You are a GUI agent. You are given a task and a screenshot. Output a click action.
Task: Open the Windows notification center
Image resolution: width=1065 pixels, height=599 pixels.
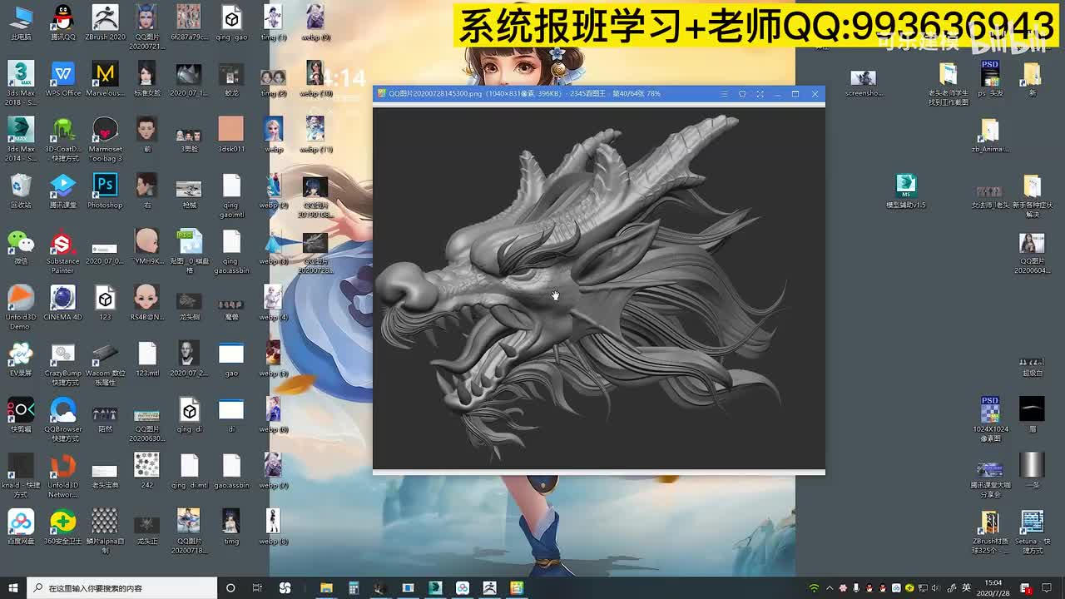(1047, 588)
